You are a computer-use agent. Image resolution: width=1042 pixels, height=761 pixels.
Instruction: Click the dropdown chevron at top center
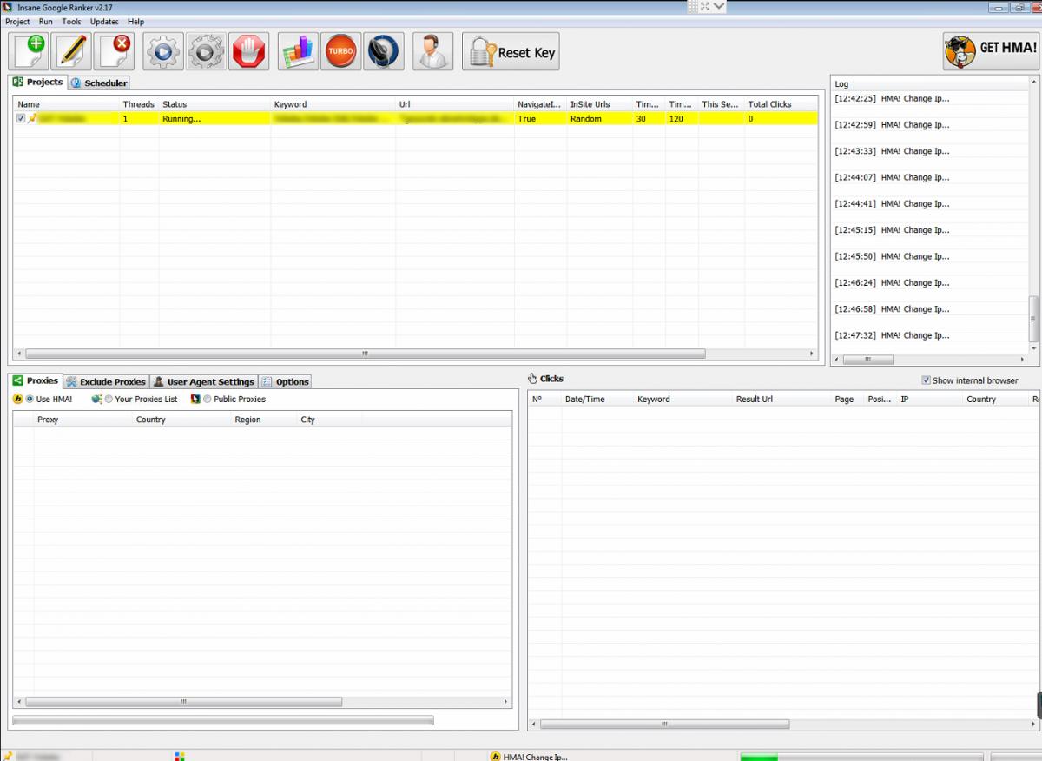719,6
